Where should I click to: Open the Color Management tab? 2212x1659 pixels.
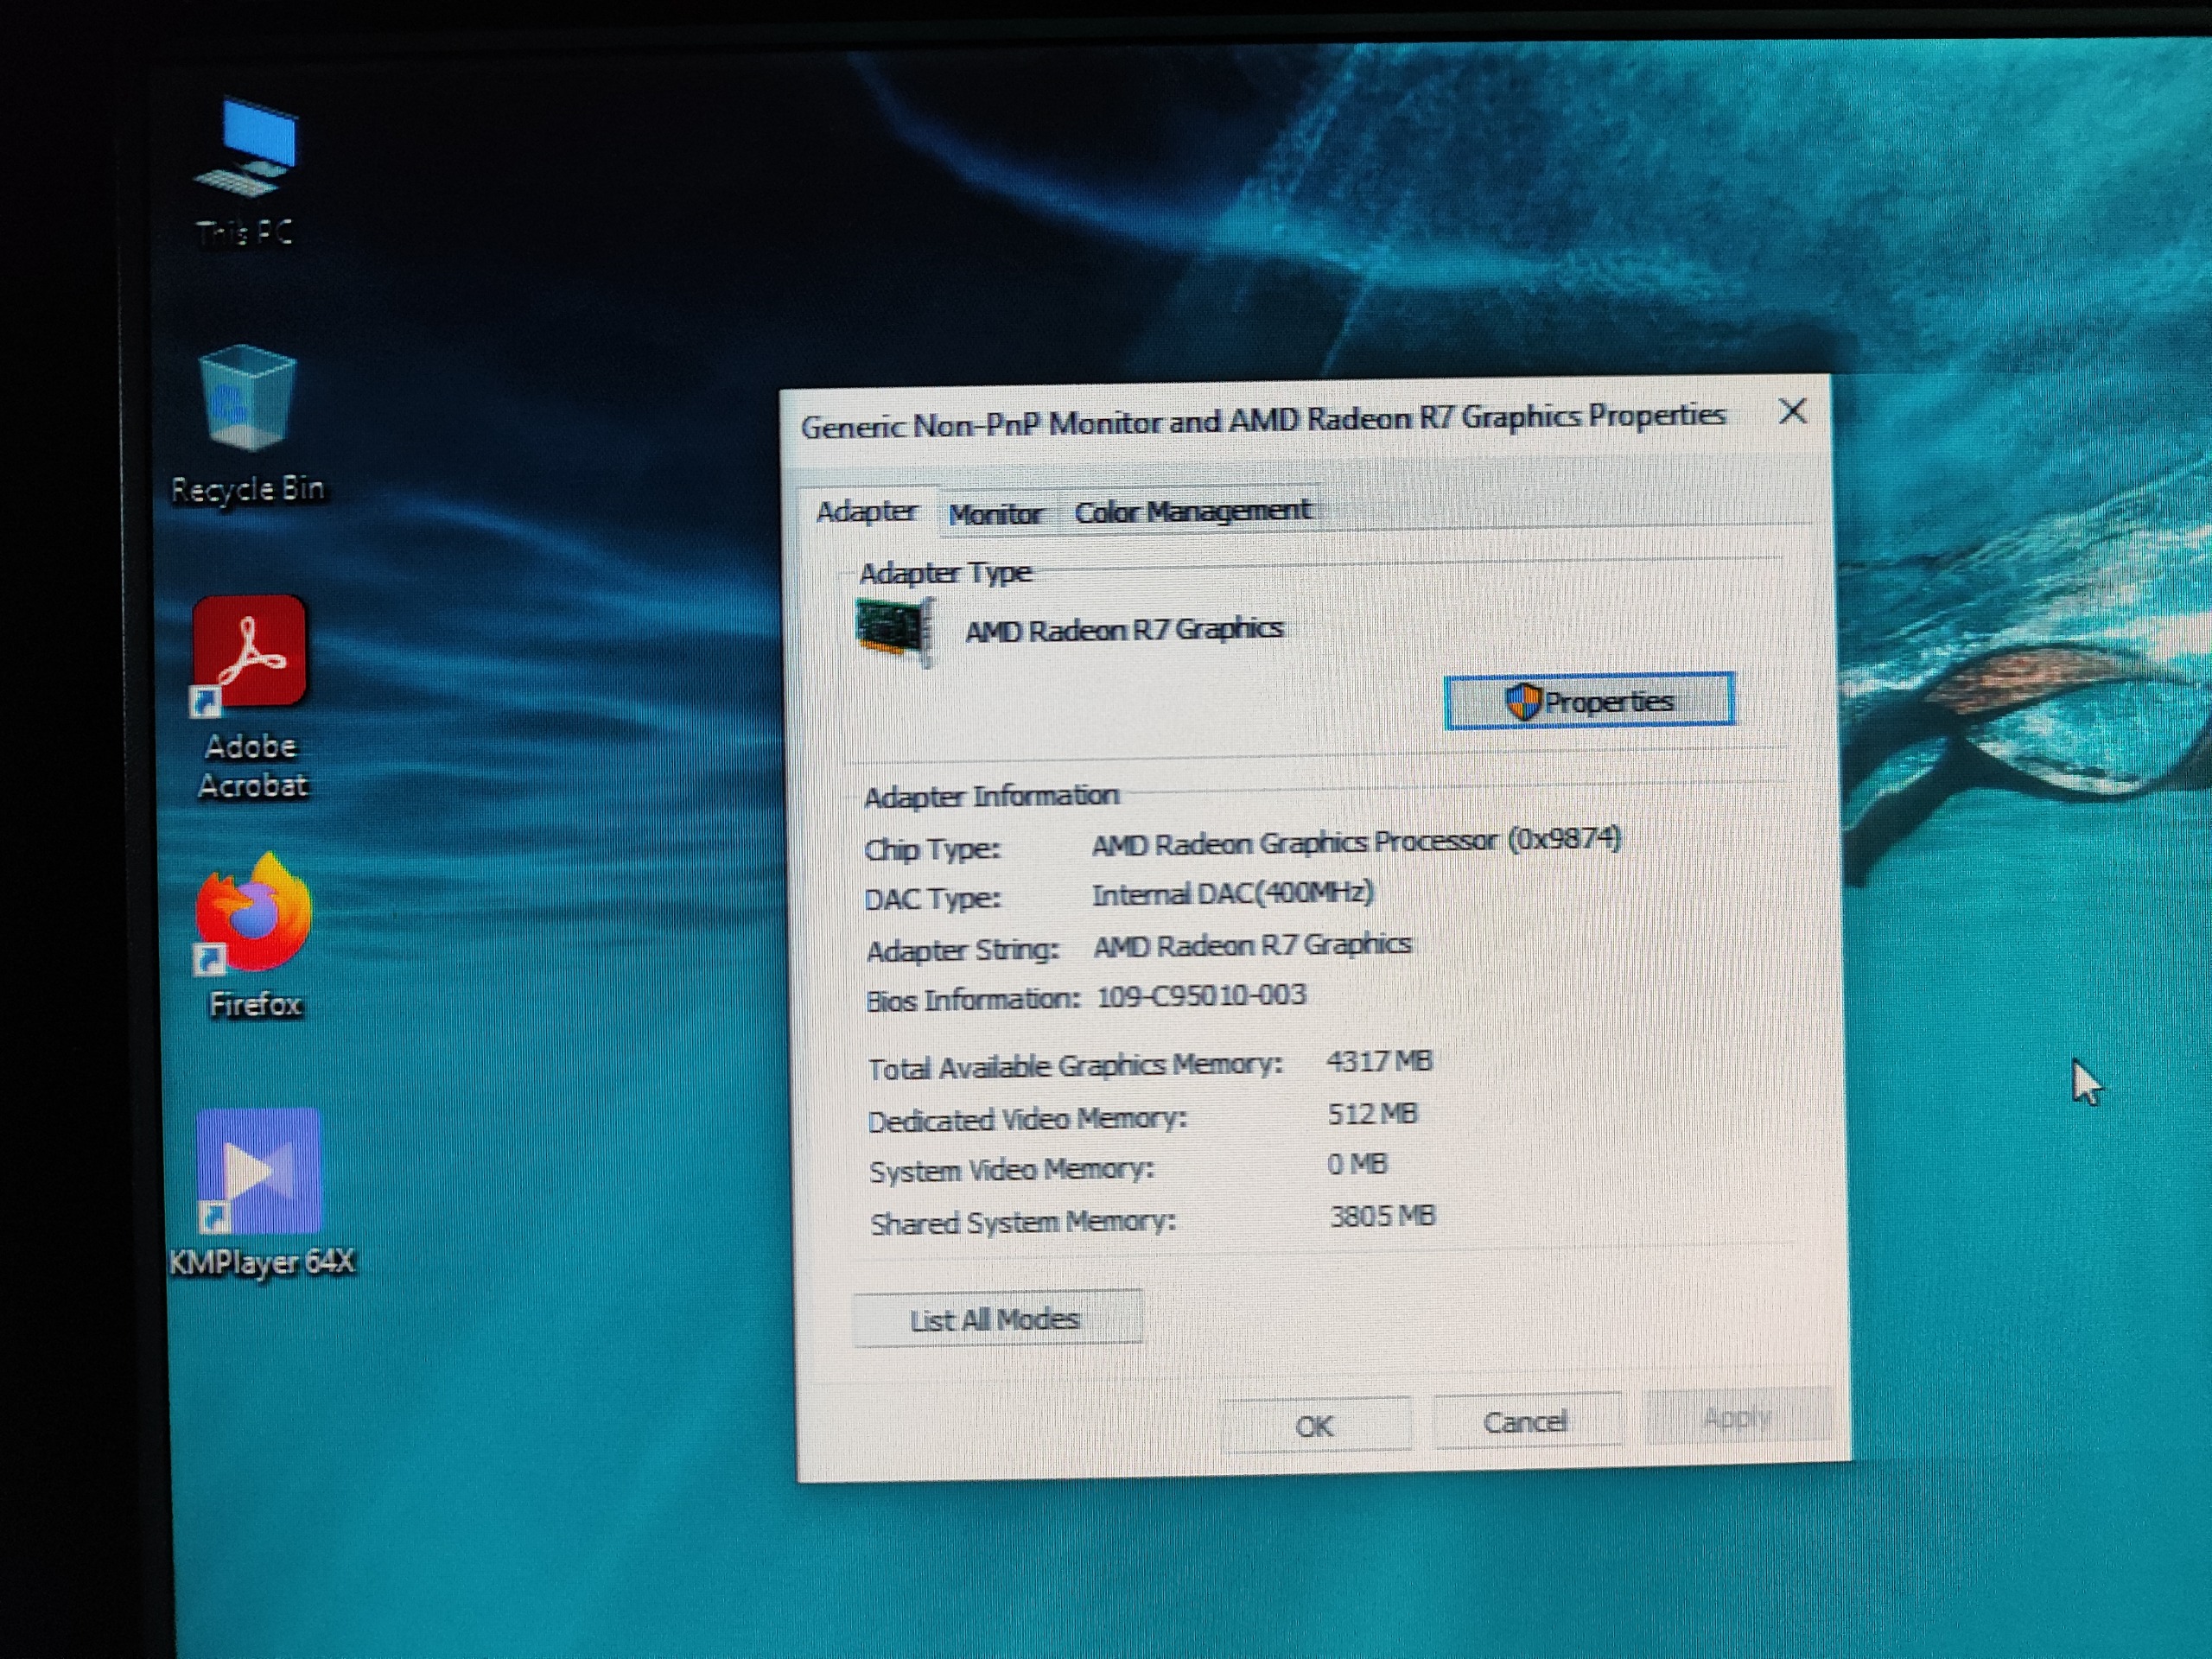pyautogui.click(x=1191, y=512)
